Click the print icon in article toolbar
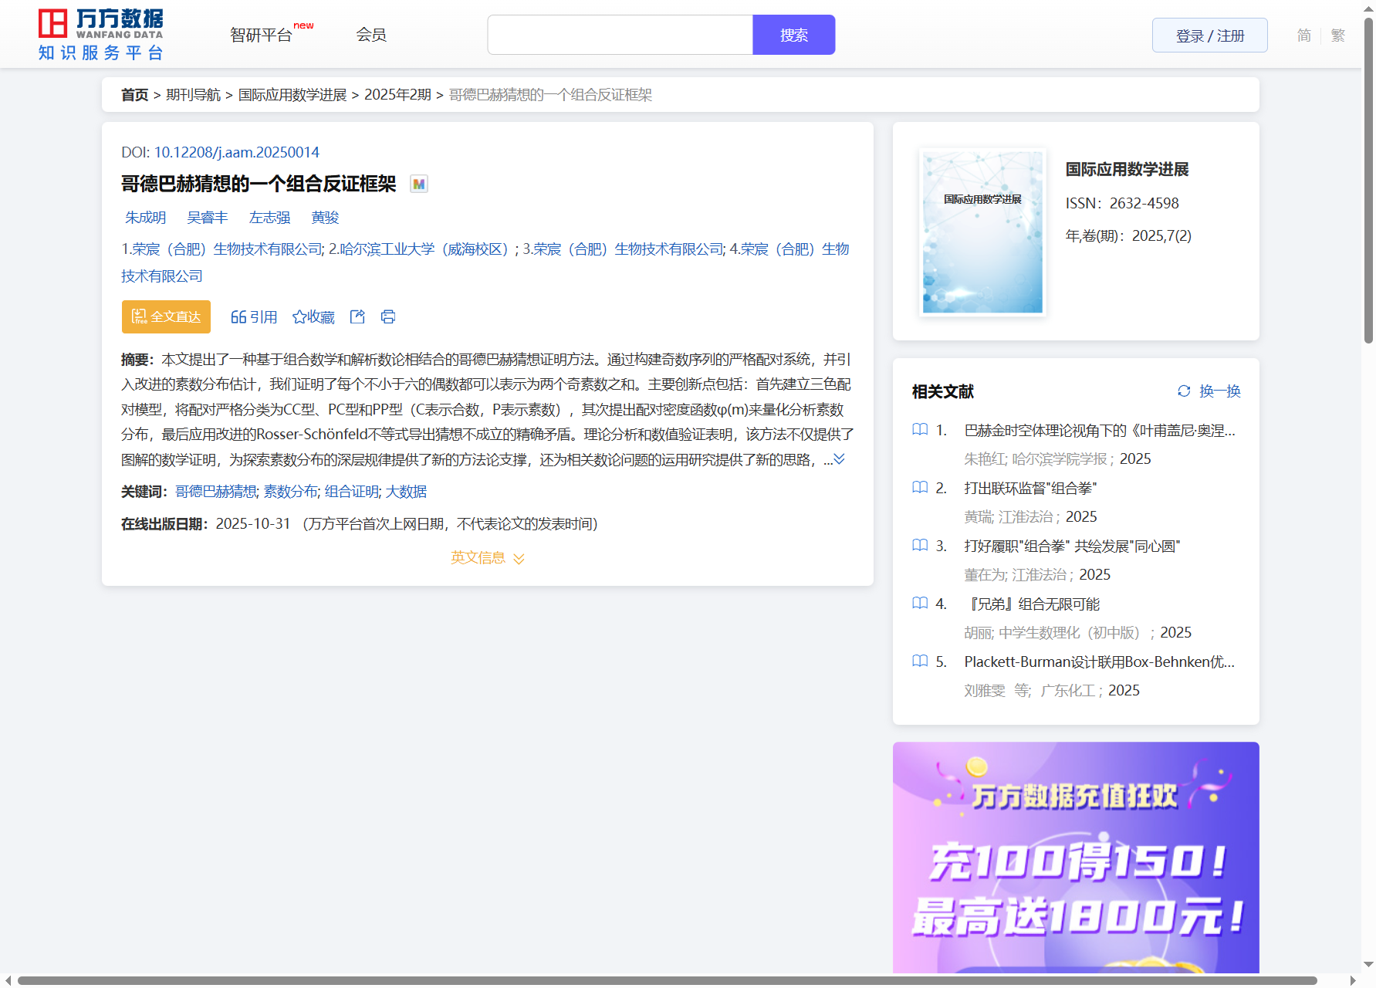The height and width of the screenshot is (988, 1376). (x=388, y=316)
